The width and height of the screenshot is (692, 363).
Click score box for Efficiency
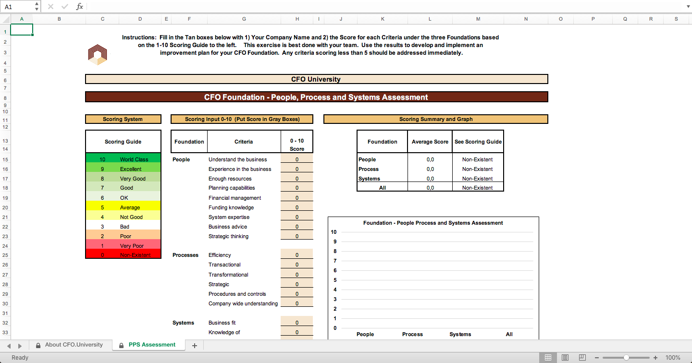pos(297,255)
